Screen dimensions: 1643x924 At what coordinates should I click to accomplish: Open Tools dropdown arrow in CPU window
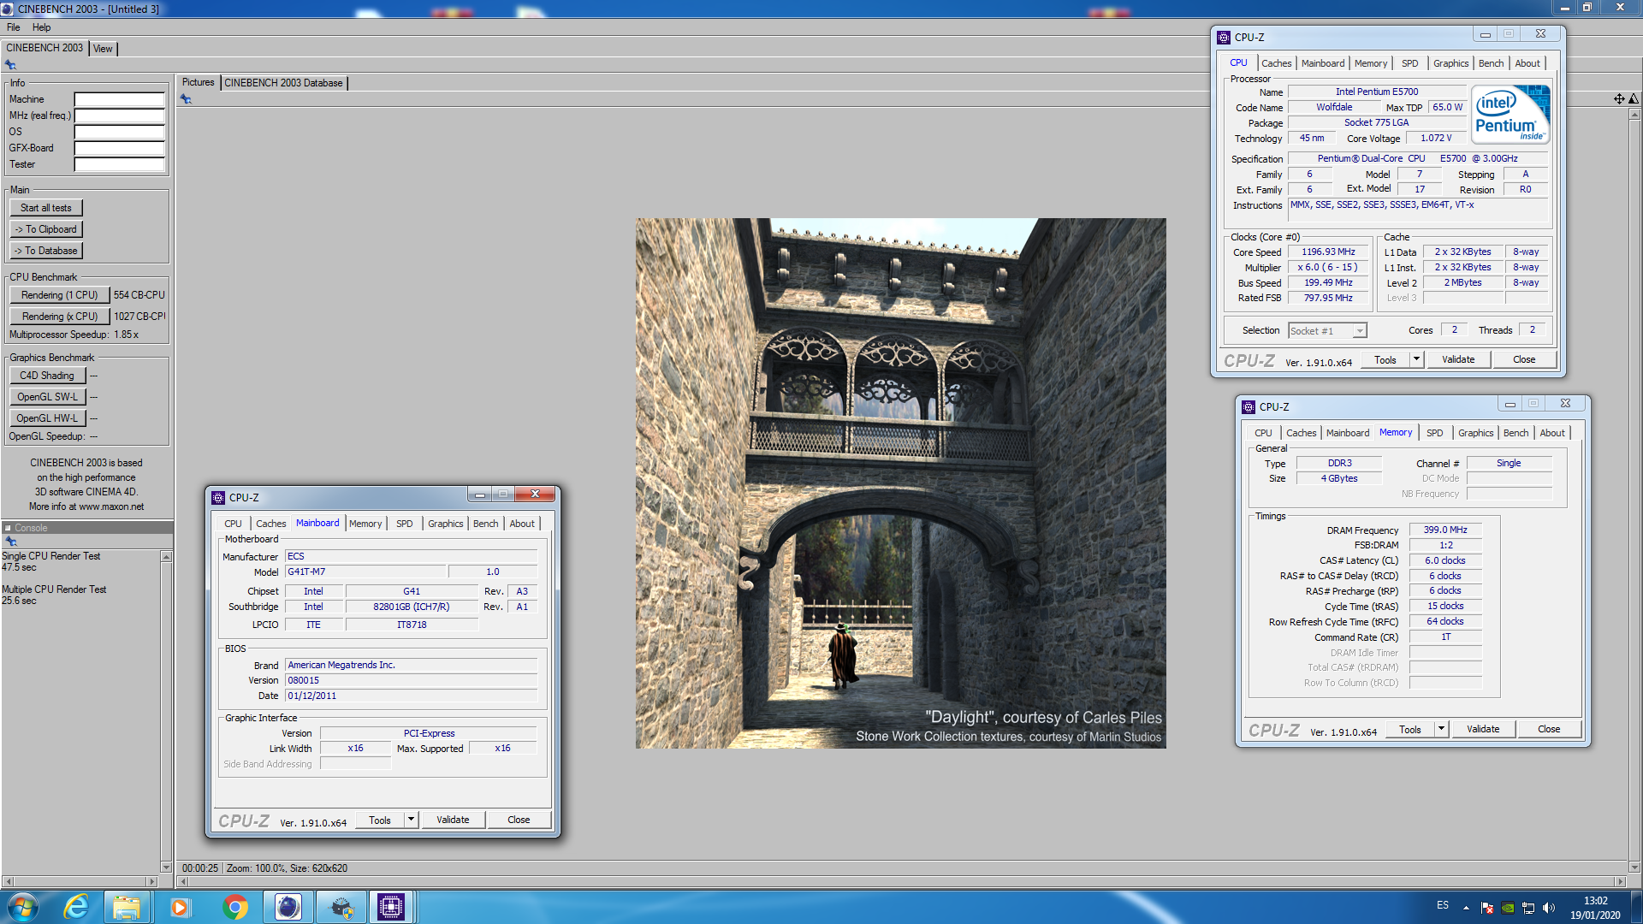[1416, 359]
